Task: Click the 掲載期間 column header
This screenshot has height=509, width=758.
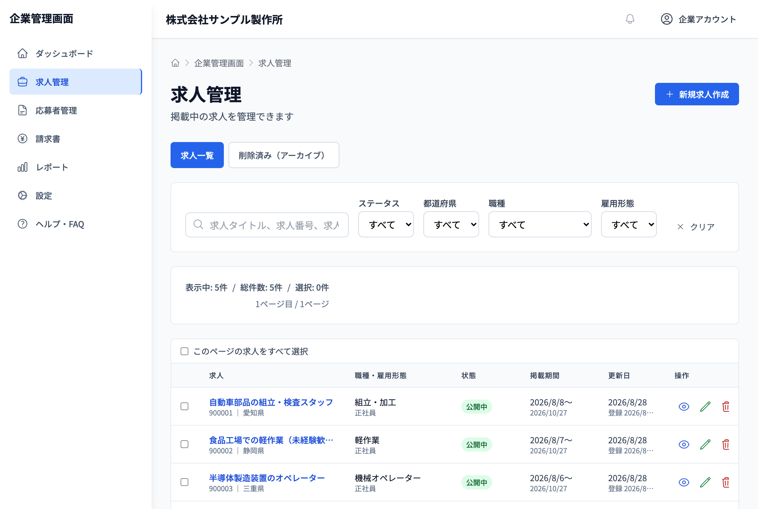Action: coord(544,376)
